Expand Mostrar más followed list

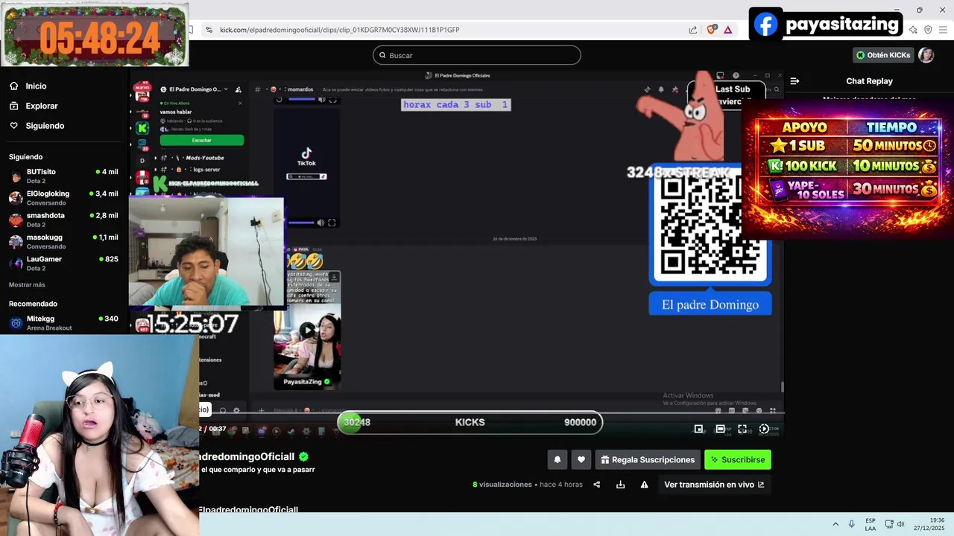click(27, 285)
